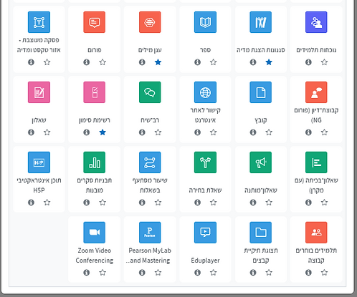Star the פורום activity
Screen dimensions: 357x297
point(103,62)
